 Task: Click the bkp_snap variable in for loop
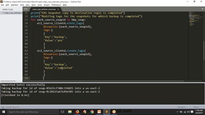pos(78,20)
